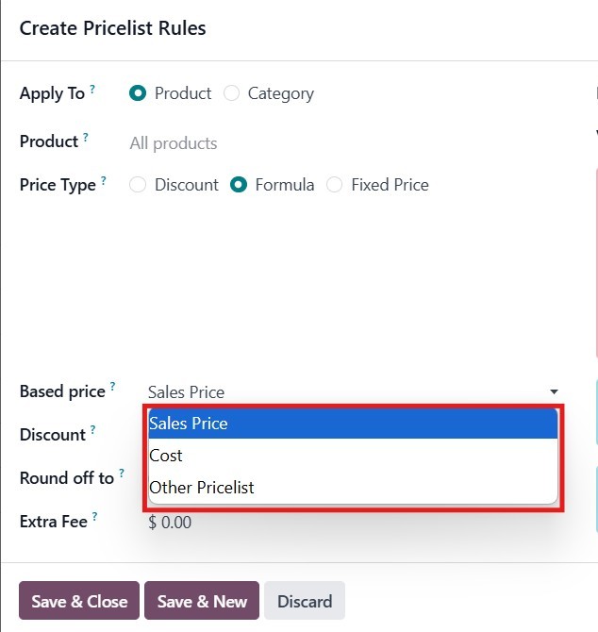Click the help icon next to Product label
This screenshot has width=598, height=632.
point(86,138)
